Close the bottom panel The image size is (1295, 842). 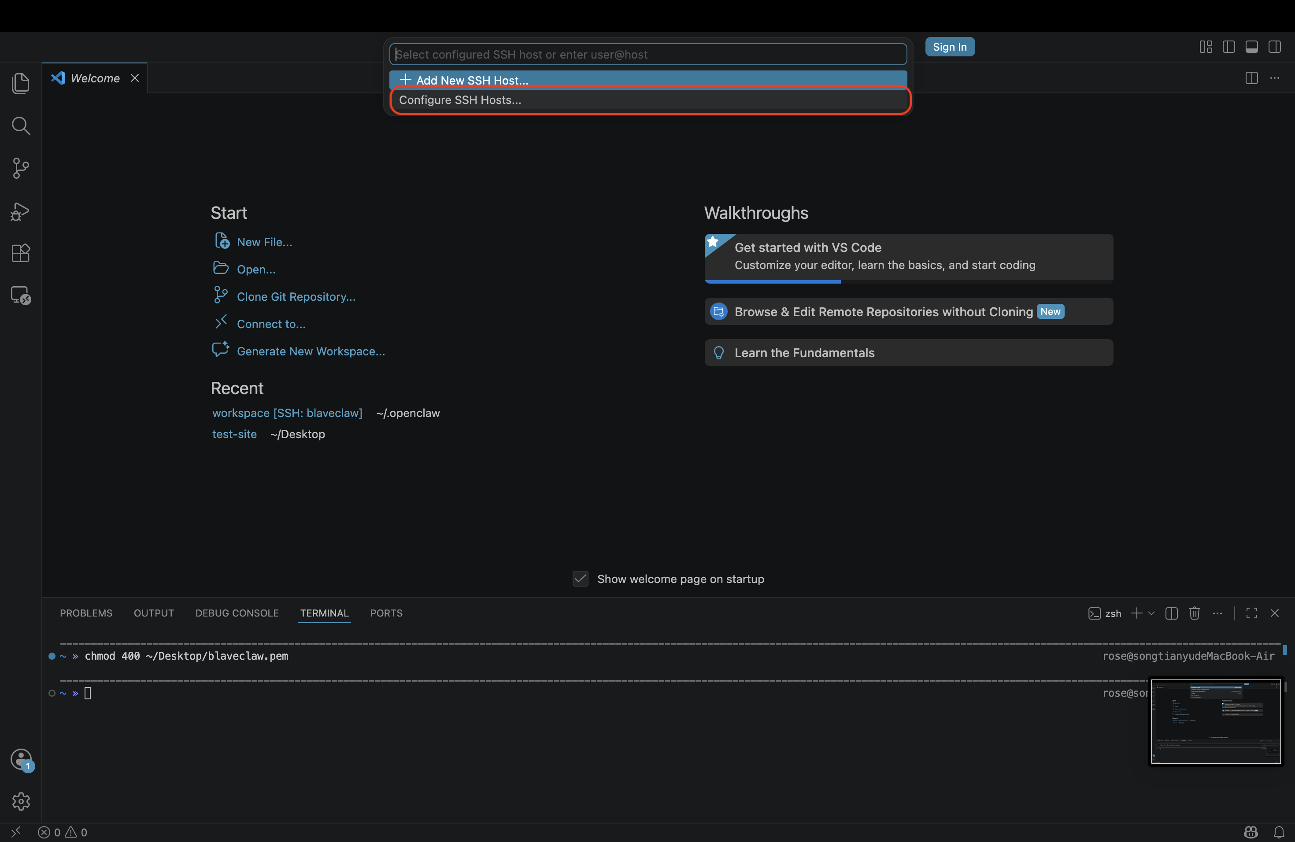click(1274, 613)
